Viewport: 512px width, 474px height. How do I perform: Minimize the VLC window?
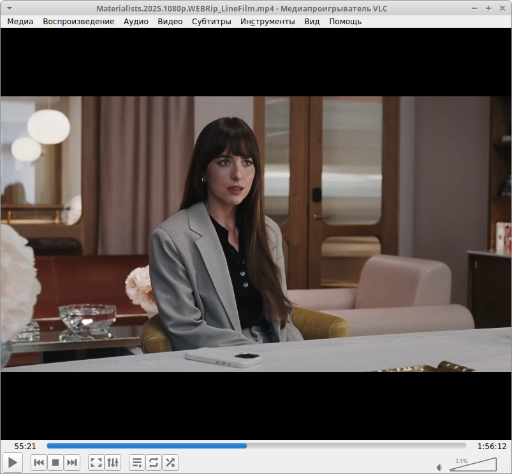click(474, 8)
